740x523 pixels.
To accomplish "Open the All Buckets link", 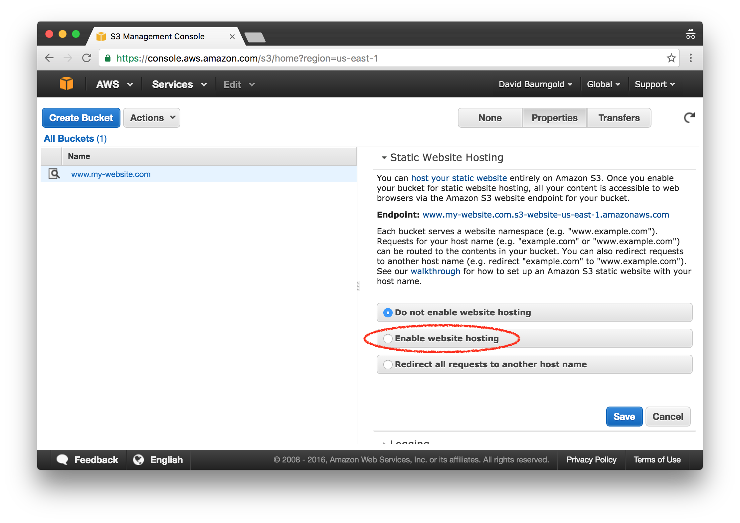I will pos(75,138).
